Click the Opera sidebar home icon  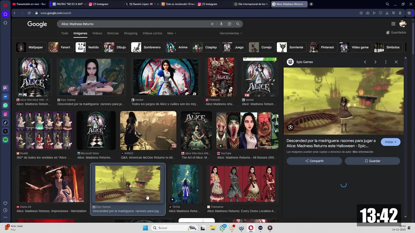pyautogui.click(x=6, y=14)
